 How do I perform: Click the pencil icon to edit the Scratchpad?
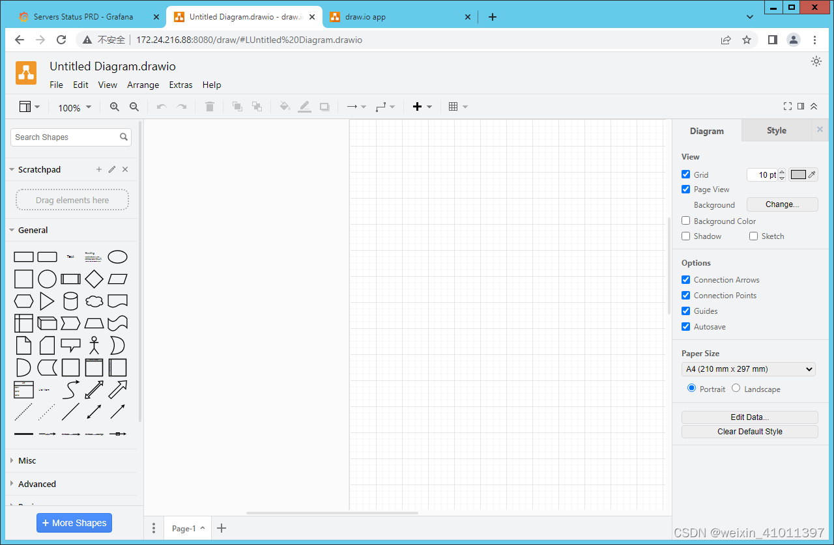(x=111, y=169)
